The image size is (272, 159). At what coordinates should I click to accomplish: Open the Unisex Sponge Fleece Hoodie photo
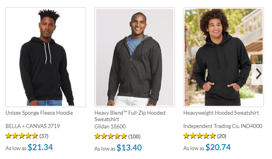[x=46, y=57]
